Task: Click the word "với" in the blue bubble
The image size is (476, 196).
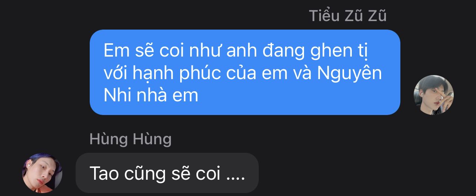Action: (116, 74)
